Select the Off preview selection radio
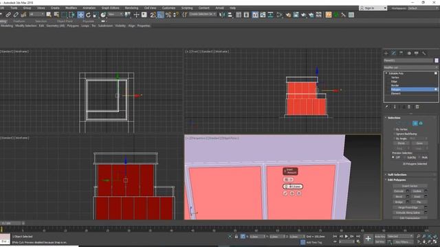440x247 pixels. (393, 157)
